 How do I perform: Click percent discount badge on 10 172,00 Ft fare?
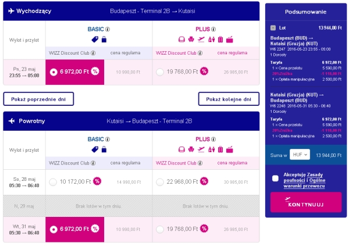coord(97,181)
